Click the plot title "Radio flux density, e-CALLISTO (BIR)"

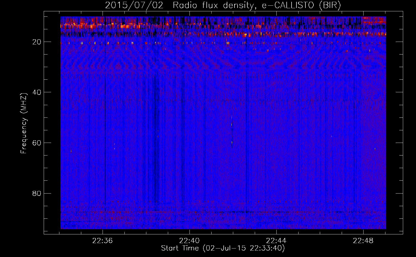pos(257,5)
